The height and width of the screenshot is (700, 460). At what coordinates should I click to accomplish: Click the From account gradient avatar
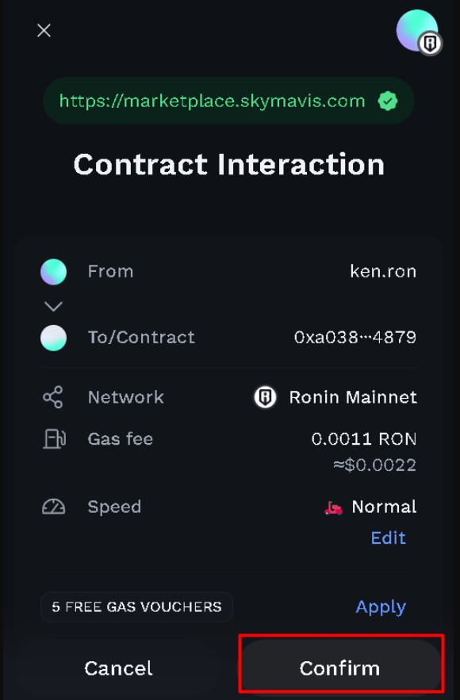coord(54,271)
